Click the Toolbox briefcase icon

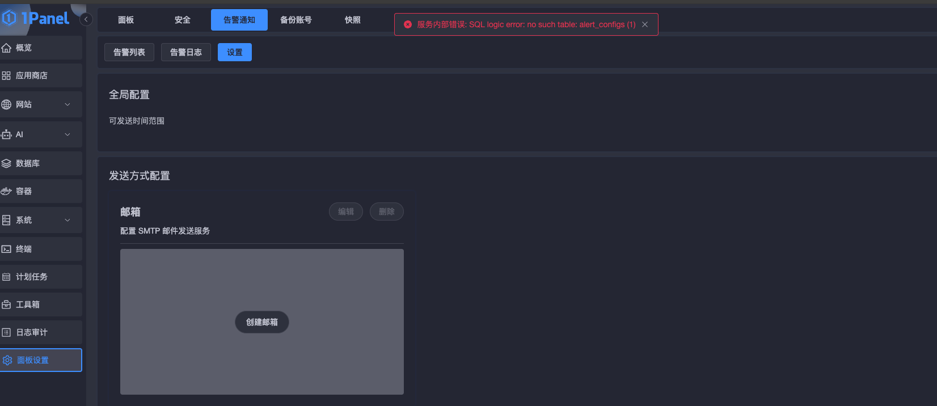click(6, 304)
